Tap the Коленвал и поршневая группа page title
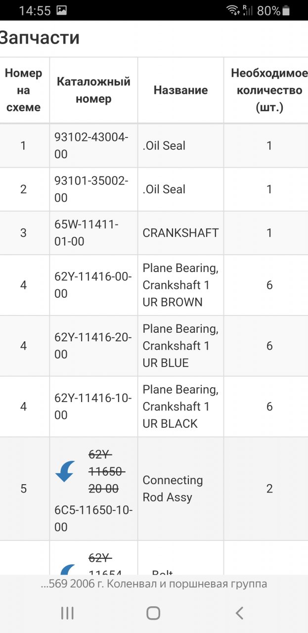This screenshot has height=633, width=308. [x=154, y=584]
